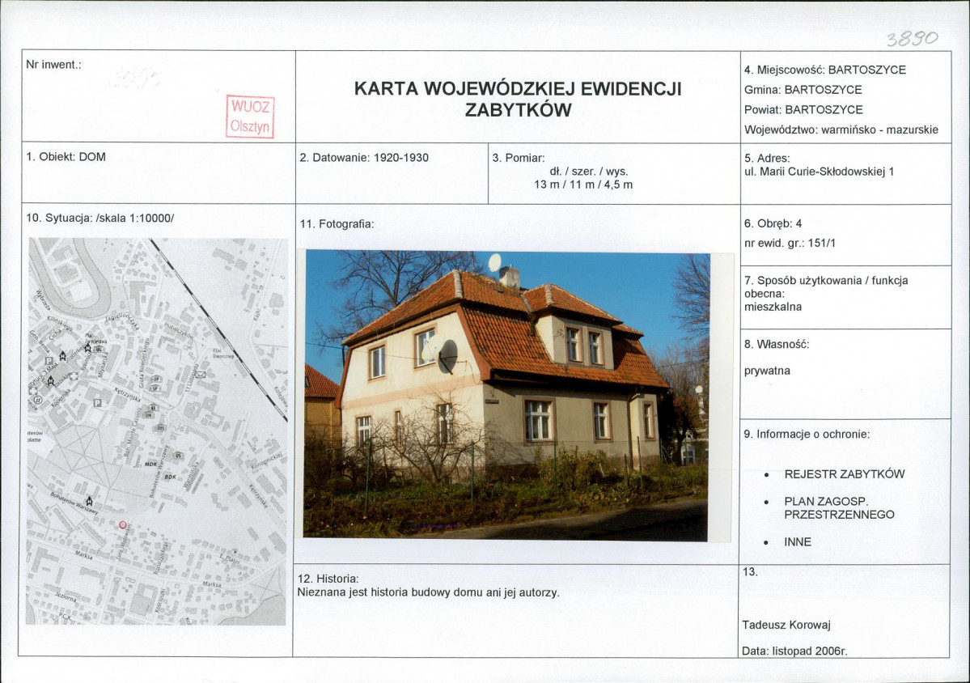Screen dimensions: 970x683
Task: Click the red circle marker on map
Action: pyautogui.click(x=122, y=525)
